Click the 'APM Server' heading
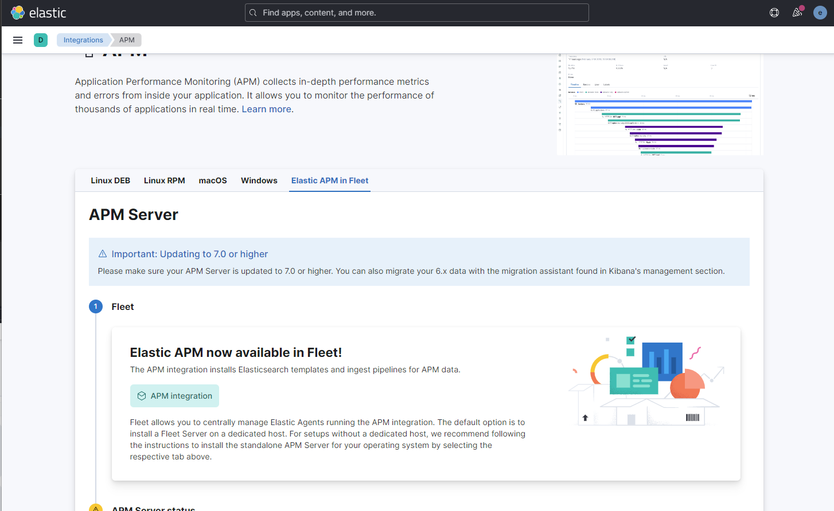 (134, 214)
